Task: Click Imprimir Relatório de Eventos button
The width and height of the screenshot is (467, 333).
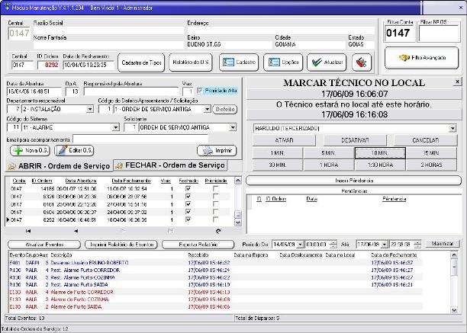Action: coord(121,245)
